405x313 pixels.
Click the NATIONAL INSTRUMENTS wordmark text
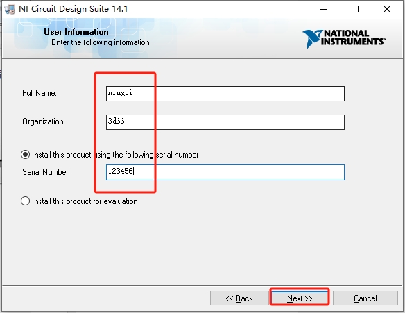[x=354, y=37]
